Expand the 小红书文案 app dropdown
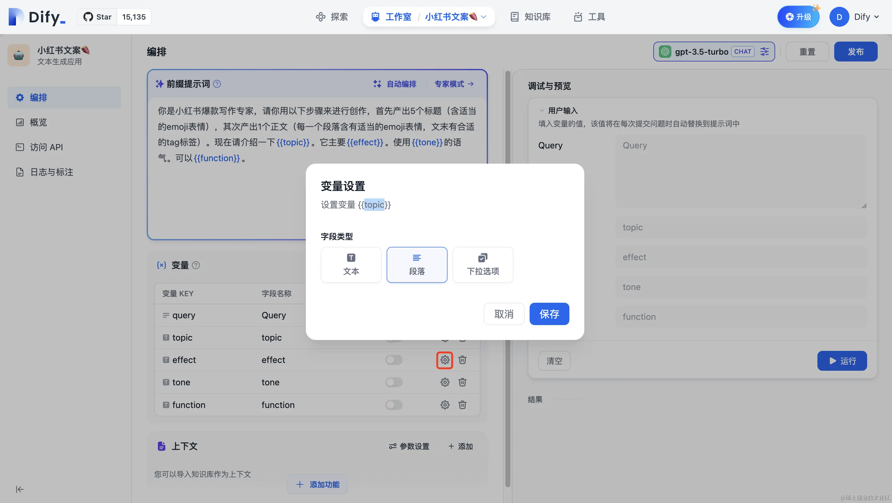Image resolution: width=892 pixels, height=503 pixels. click(x=484, y=16)
